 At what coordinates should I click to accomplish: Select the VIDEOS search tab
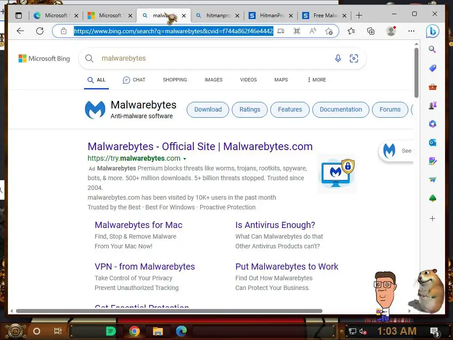coord(248,80)
